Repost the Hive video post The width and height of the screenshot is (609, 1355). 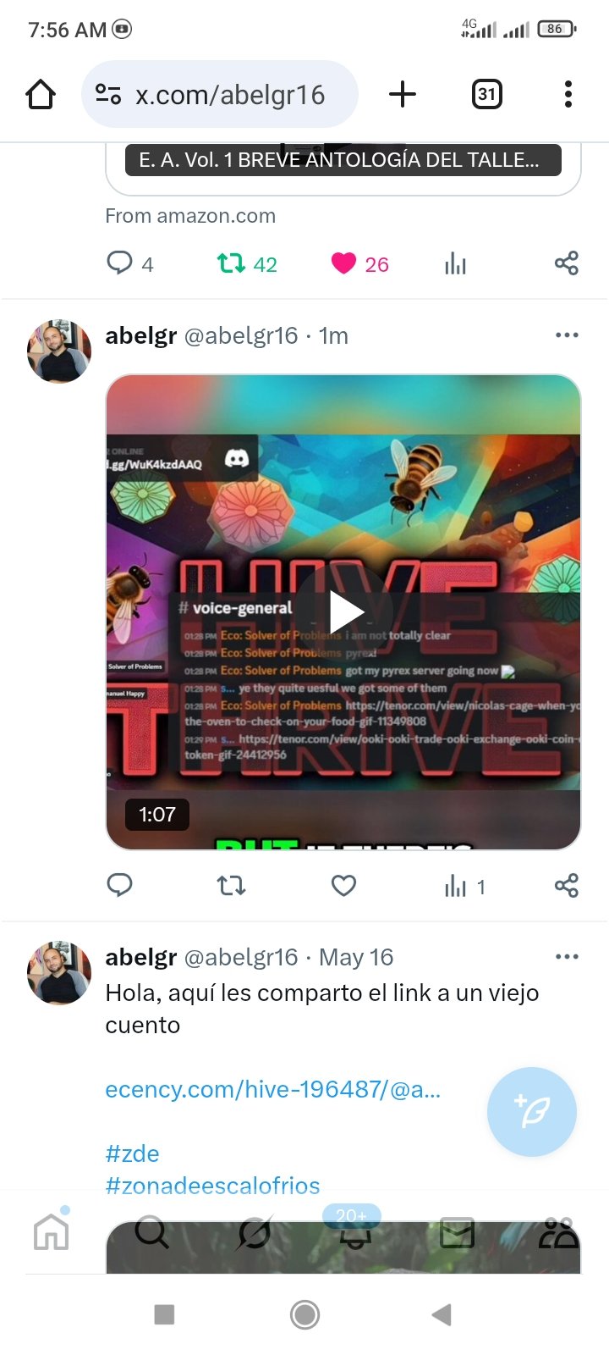coord(231,886)
